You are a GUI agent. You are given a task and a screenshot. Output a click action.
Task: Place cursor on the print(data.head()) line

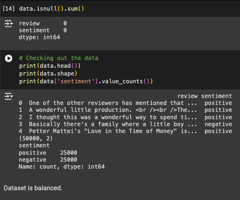[50, 66]
